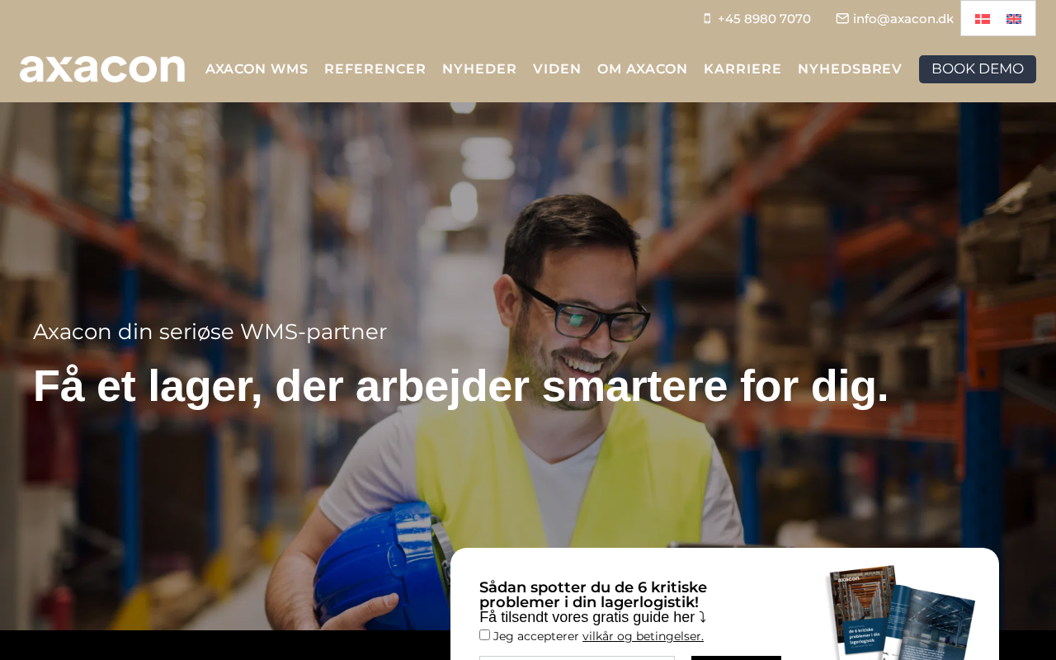
Task: Open the NYHEDSBREV page
Action: click(x=850, y=69)
